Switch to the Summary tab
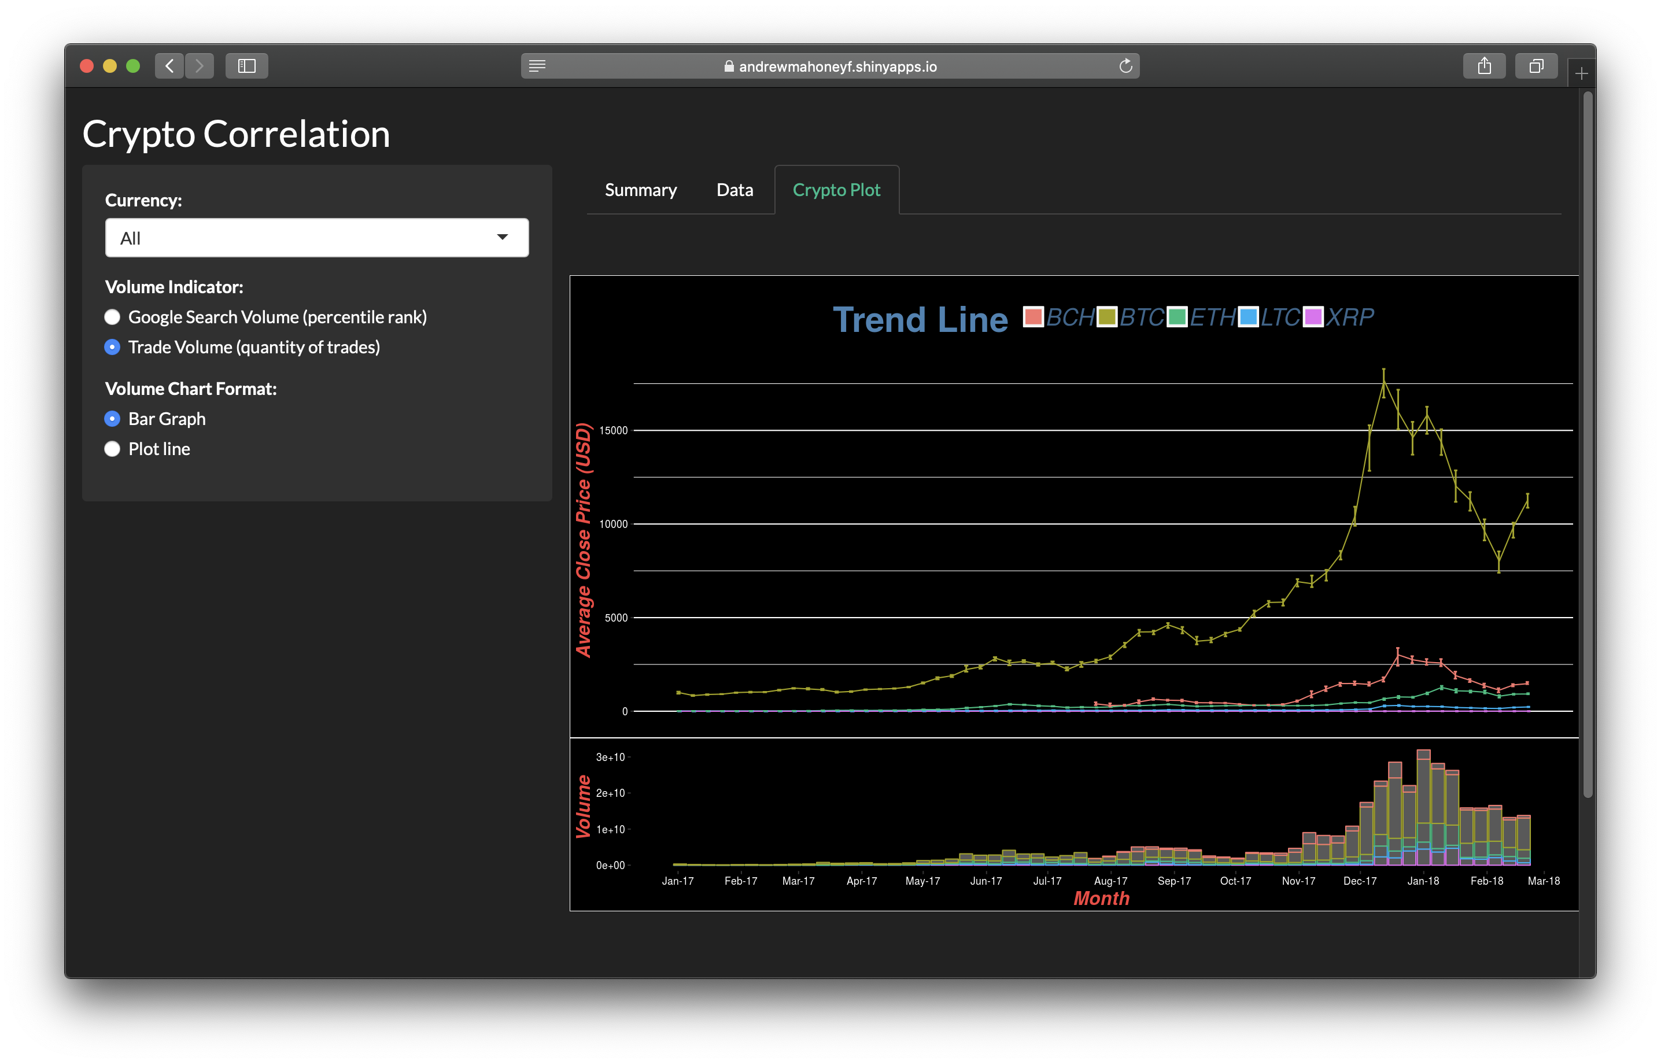This screenshot has height=1064, width=1661. point(640,190)
